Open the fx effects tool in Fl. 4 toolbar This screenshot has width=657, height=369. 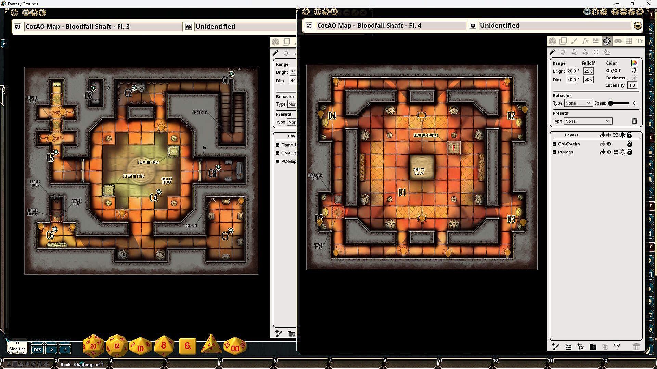585,41
